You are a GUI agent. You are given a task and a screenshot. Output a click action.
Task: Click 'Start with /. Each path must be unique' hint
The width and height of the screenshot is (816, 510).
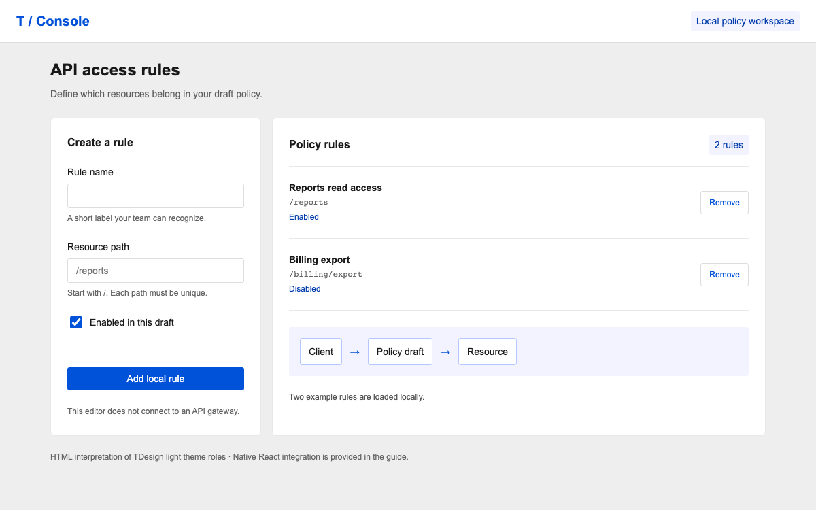tap(137, 293)
